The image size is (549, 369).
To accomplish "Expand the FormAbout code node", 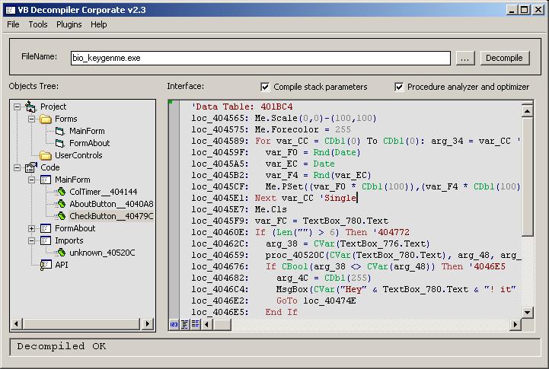I will point(32,228).
